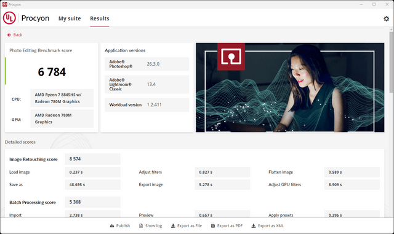Click the Back arrow icon
394x234 pixels.
pos(9,35)
